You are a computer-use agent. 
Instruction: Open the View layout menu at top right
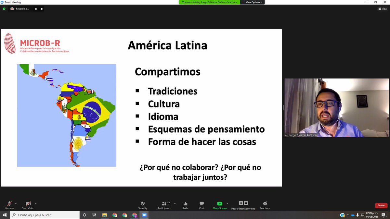[382, 9]
